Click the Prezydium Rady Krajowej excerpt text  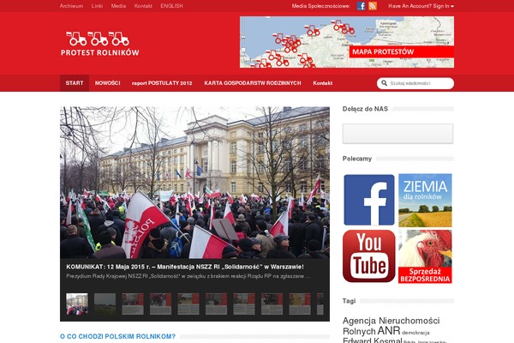click(188, 276)
